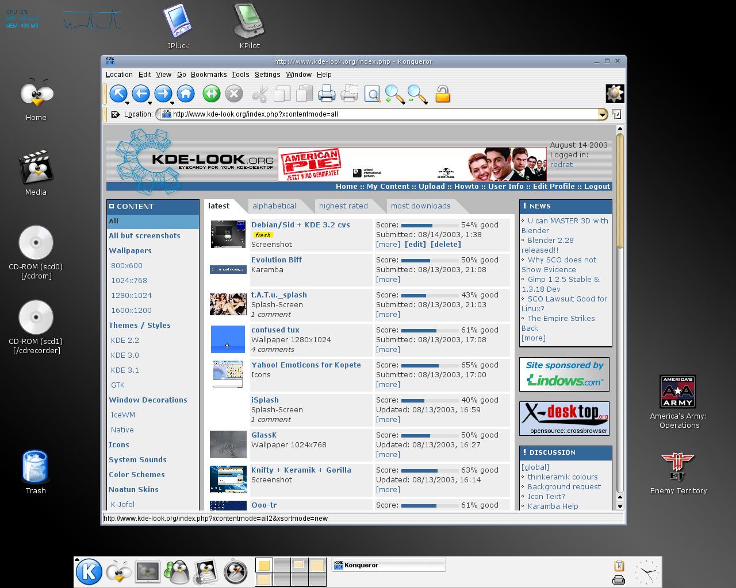The width and height of the screenshot is (736, 588).
Task: Clear the location bar icon
Action: click(x=115, y=114)
